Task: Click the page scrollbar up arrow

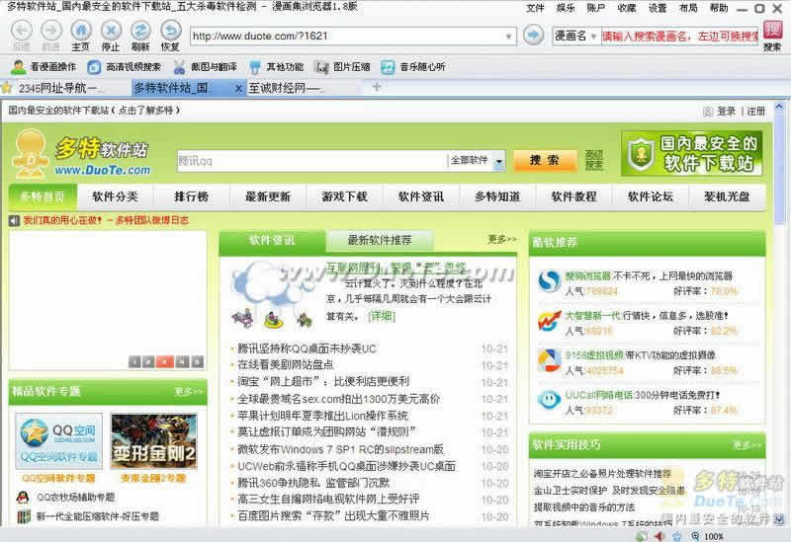Action: coord(779,108)
